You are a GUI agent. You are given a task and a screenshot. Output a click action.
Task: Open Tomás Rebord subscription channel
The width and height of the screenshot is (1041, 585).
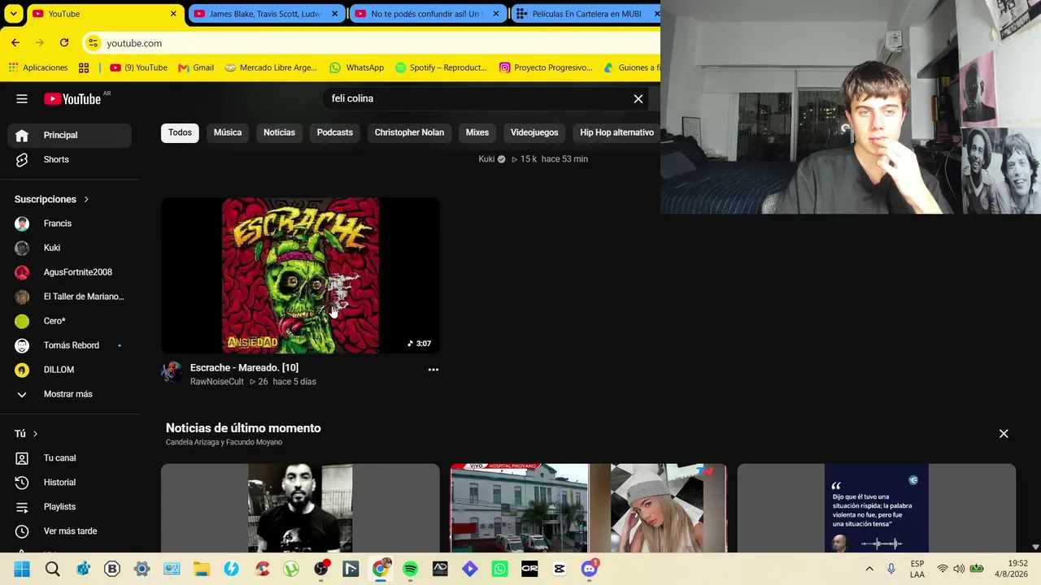click(x=69, y=345)
